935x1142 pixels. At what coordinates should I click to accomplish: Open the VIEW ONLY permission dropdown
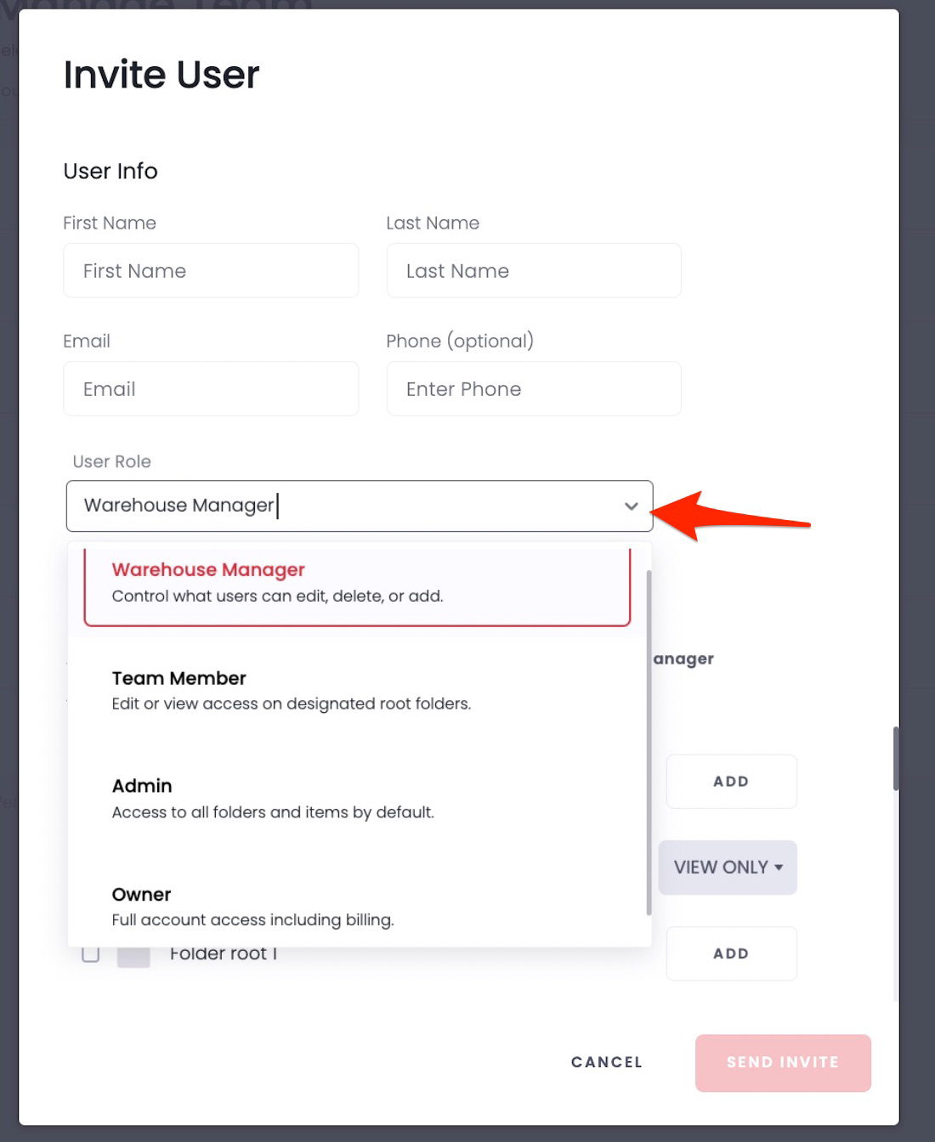[727, 868]
